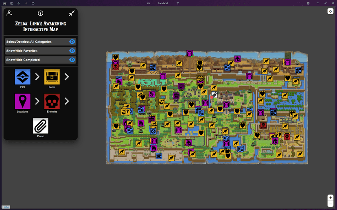This screenshot has width=337, height=210.
Task: Toggle the Show/Hide Completed eye
Action: click(72, 60)
